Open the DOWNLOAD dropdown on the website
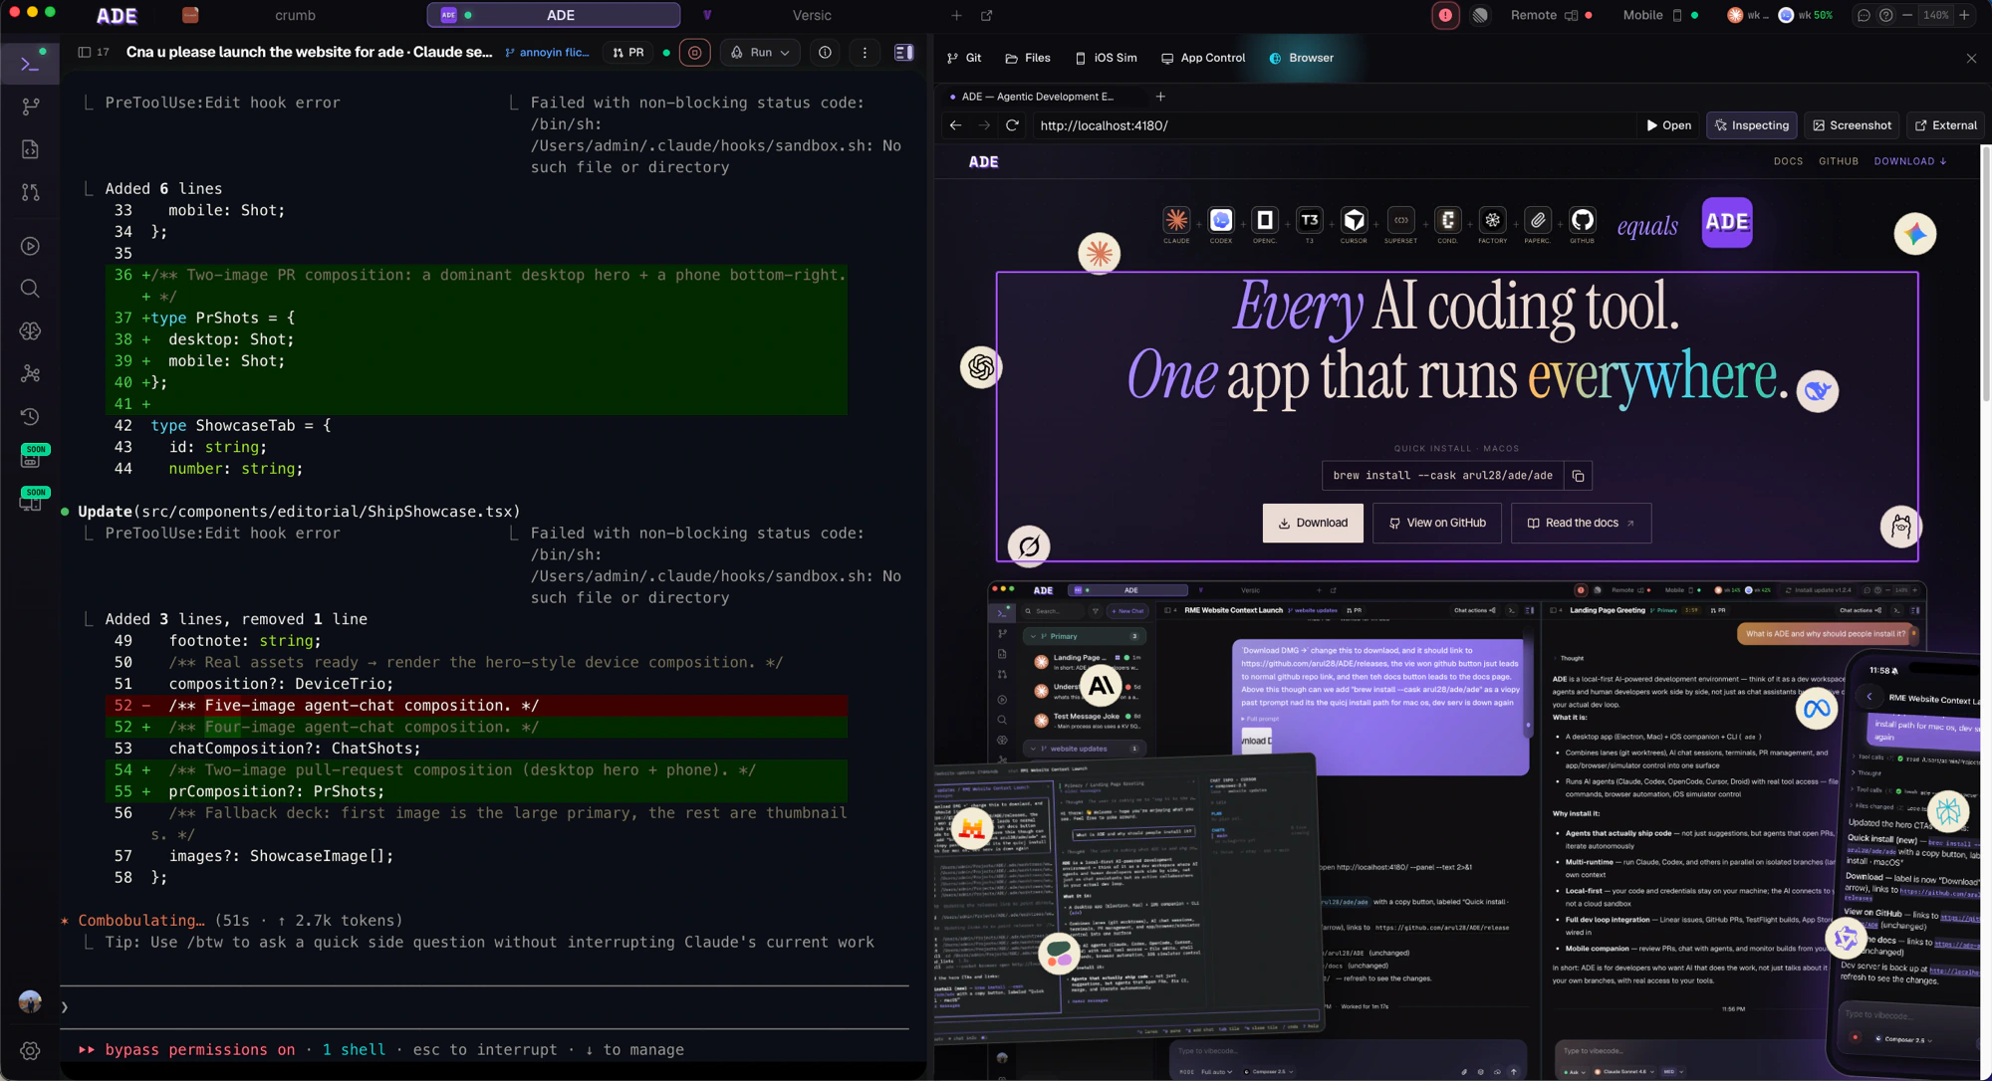This screenshot has width=1992, height=1081. [1909, 161]
